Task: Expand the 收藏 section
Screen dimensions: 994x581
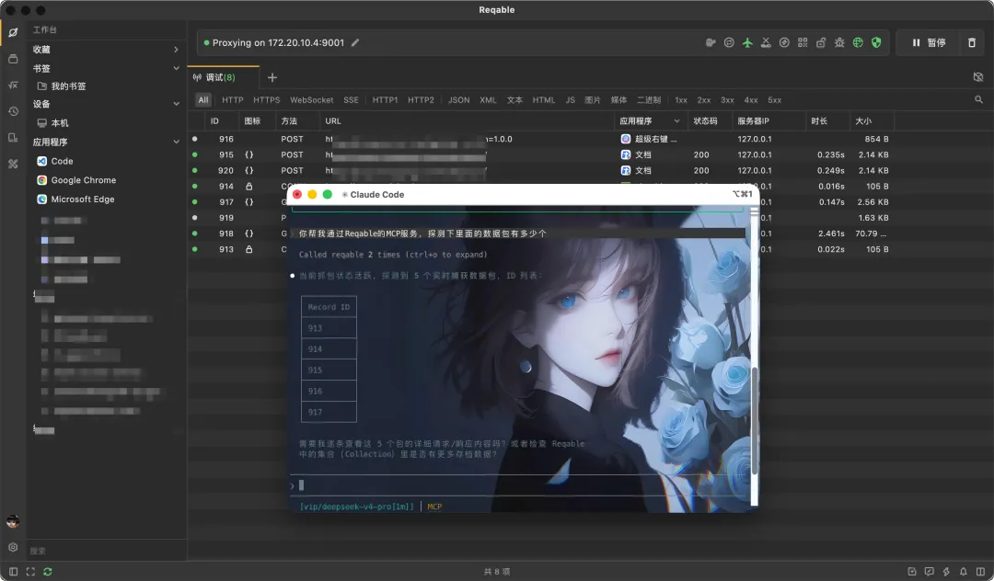Action: [176, 50]
